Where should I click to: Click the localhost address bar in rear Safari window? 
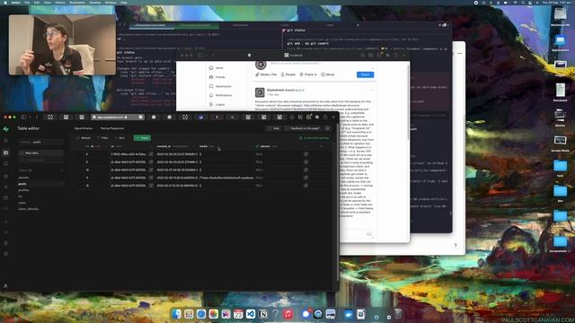tap(294, 56)
